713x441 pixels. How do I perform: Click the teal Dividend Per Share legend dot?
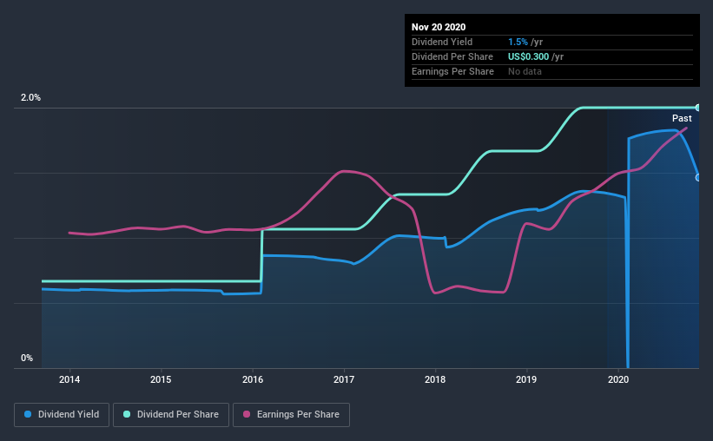(127, 414)
